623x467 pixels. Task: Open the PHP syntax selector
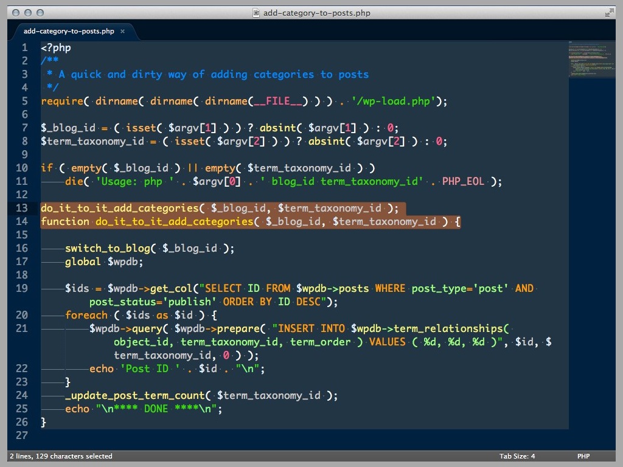[583, 456]
